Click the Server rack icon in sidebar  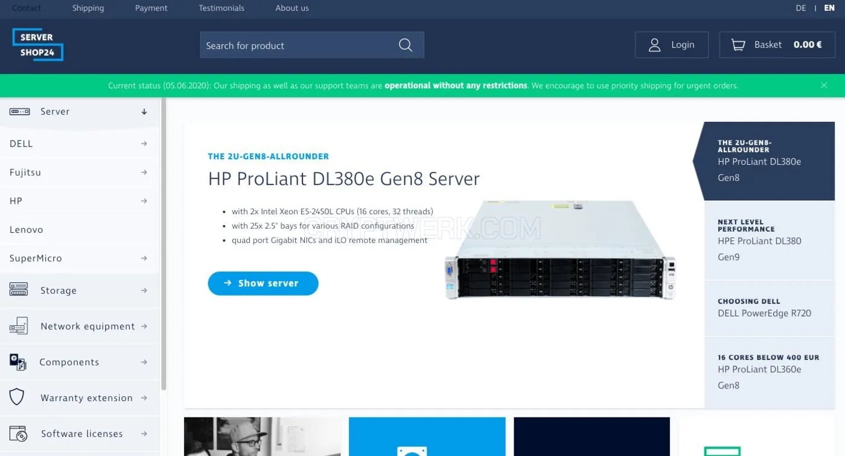click(19, 112)
